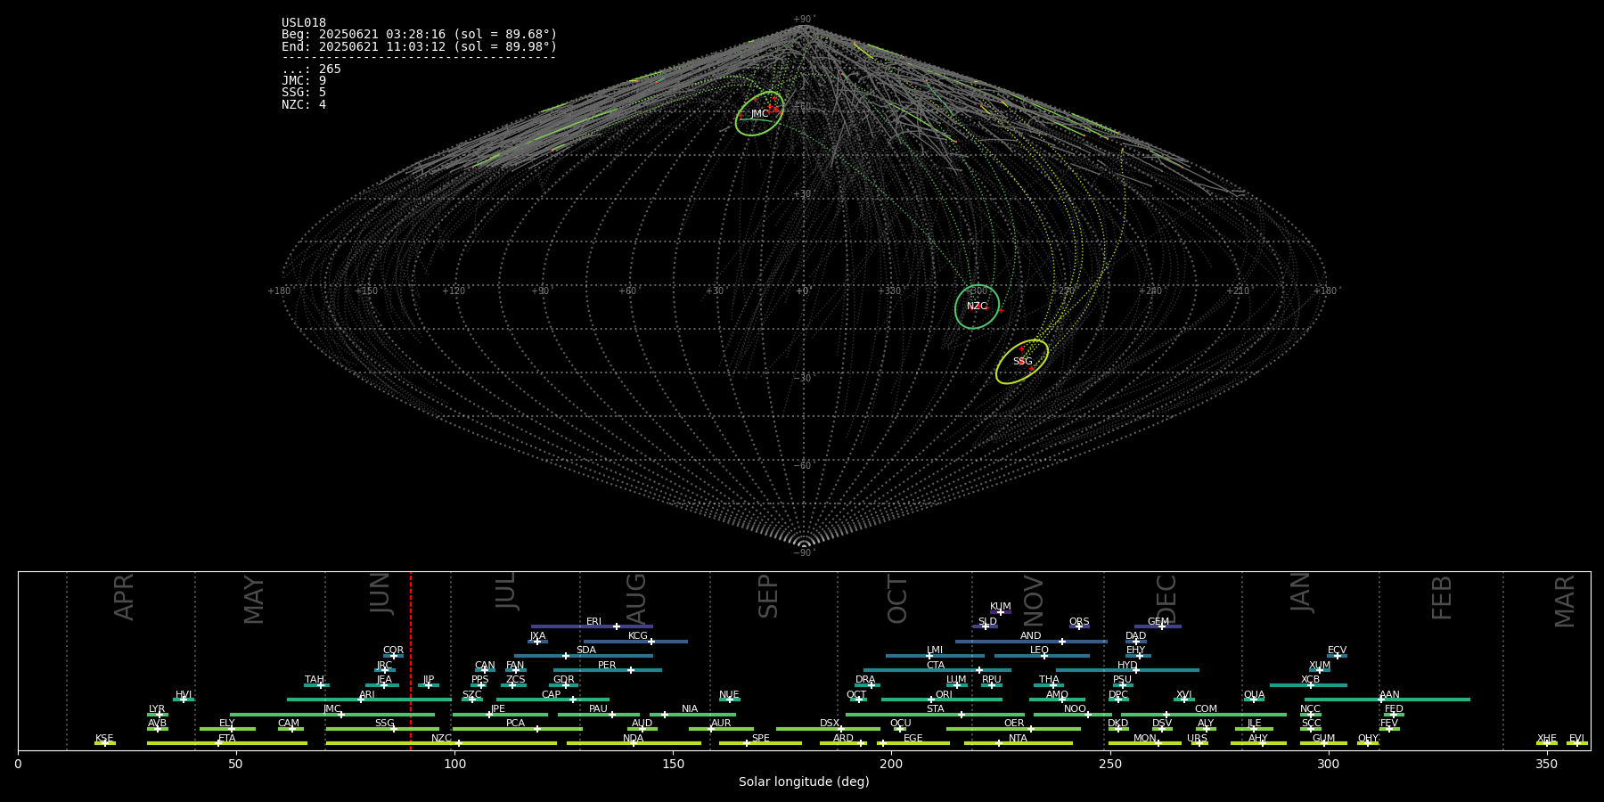The width and height of the screenshot is (1604, 802).
Task: Select the 'End: 20250621 11:03:12' header line
Action: [x=419, y=46]
